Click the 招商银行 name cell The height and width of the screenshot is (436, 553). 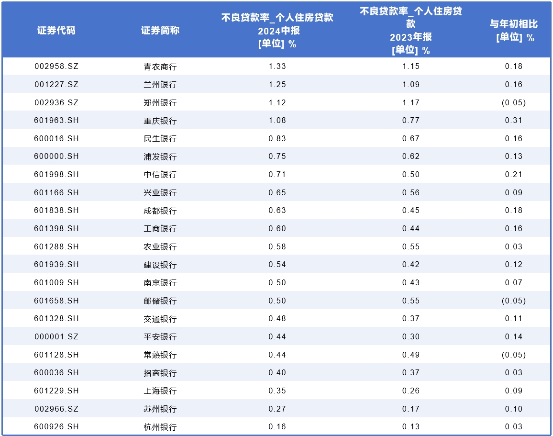click(x=160, y=373)
